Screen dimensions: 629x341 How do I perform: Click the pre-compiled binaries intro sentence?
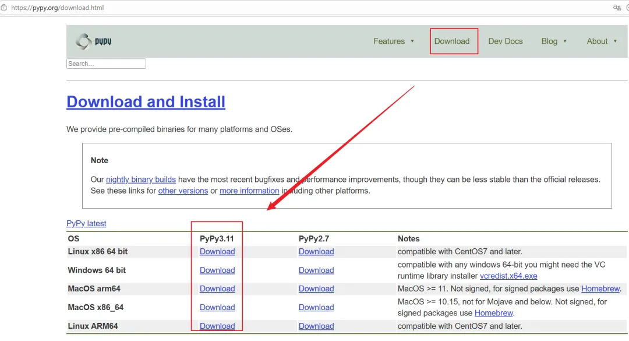(x=179, y=129)
